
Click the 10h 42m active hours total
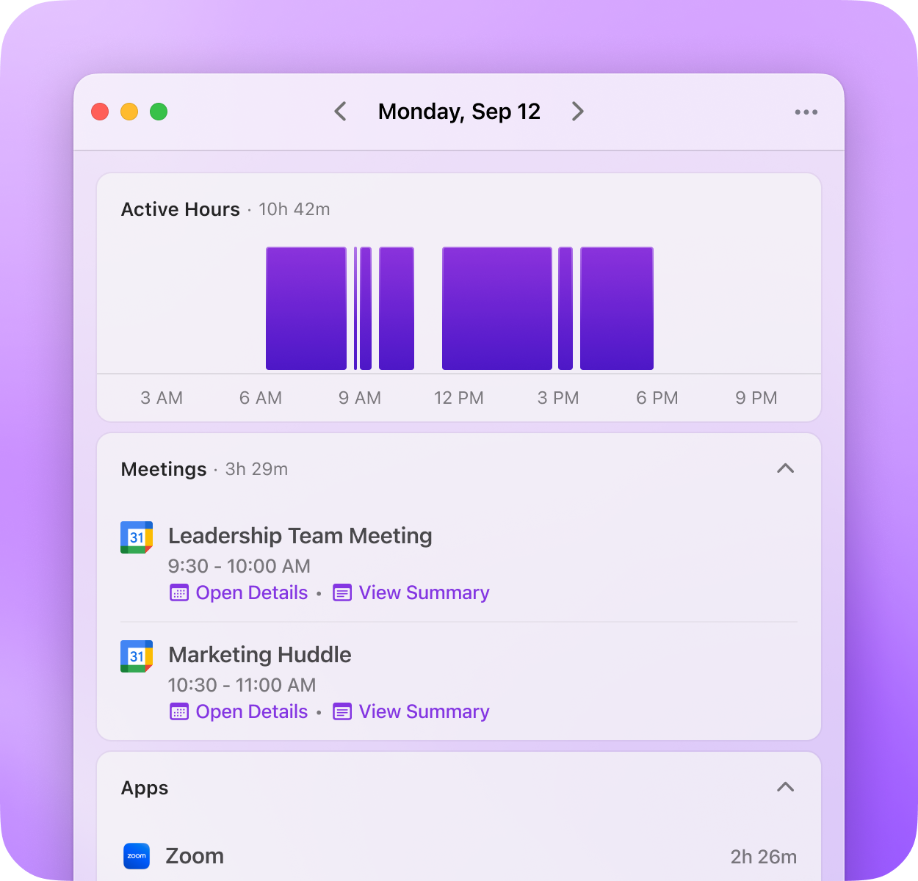coord(294,209)
